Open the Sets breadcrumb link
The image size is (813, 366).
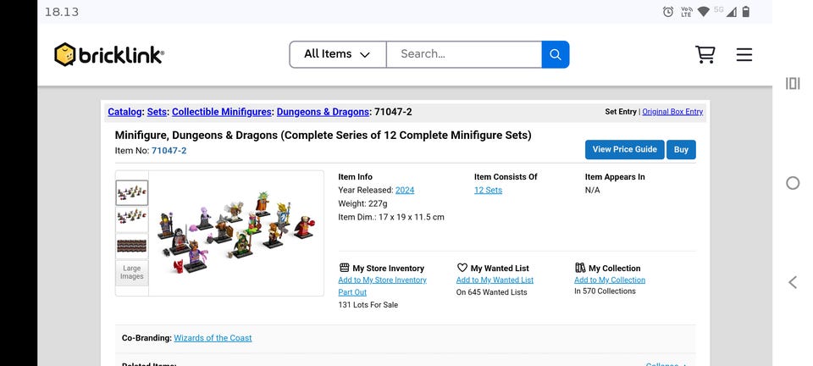(x=157, y=112)
